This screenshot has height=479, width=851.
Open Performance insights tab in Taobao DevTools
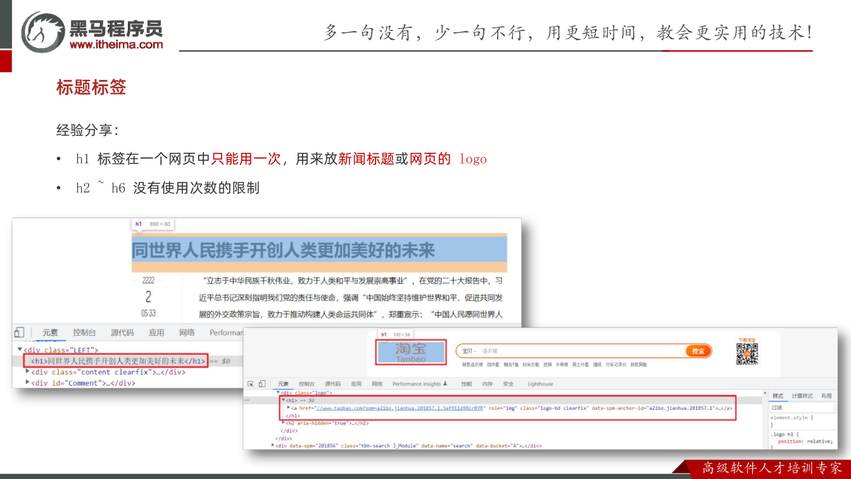[420, 384]
